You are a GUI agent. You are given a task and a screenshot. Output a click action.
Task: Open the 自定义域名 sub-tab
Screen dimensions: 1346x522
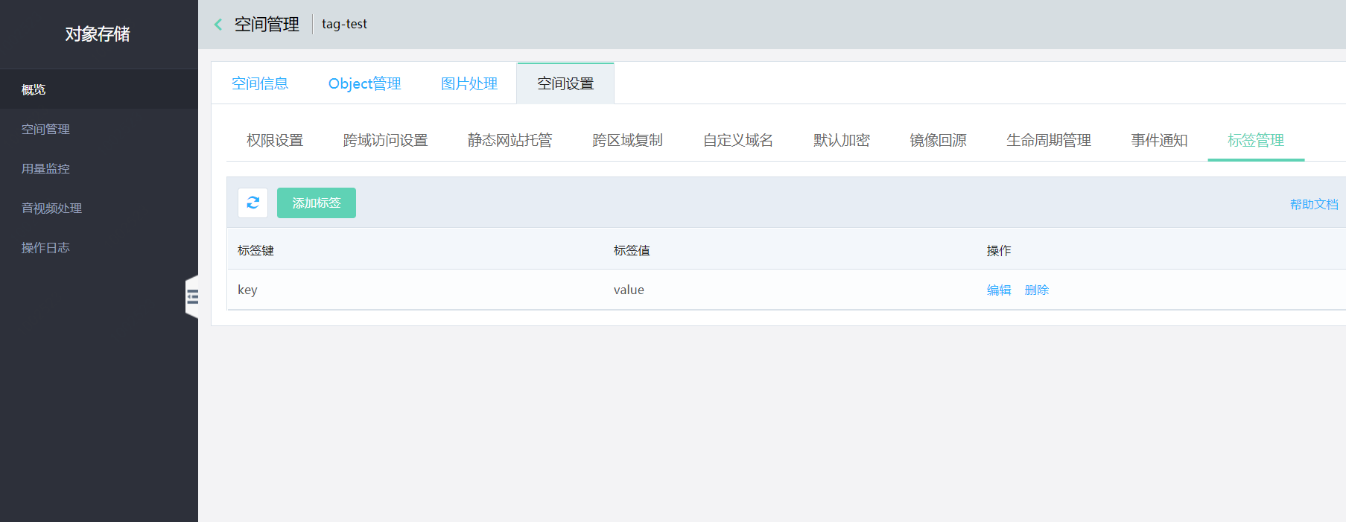(x=738, y=140)
